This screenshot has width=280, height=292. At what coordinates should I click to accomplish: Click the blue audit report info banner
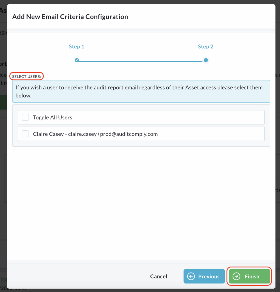pos(141,91)
